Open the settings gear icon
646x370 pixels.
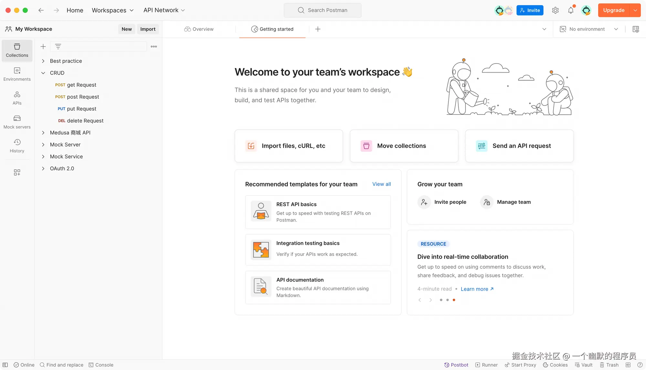click(555, 10)
